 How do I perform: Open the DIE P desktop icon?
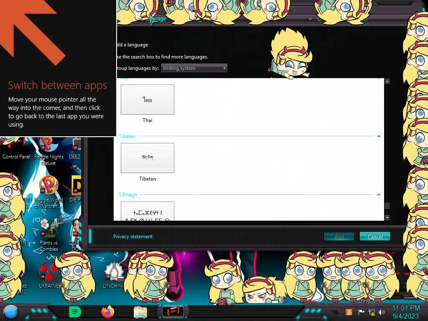tap(75, 189)
